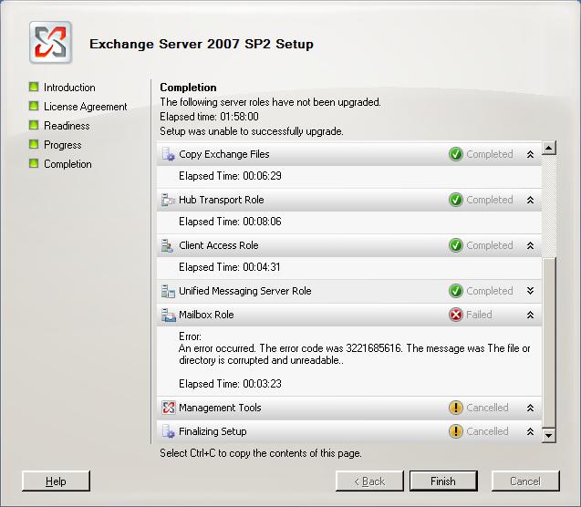Select the Readiness step

point(67,126)
